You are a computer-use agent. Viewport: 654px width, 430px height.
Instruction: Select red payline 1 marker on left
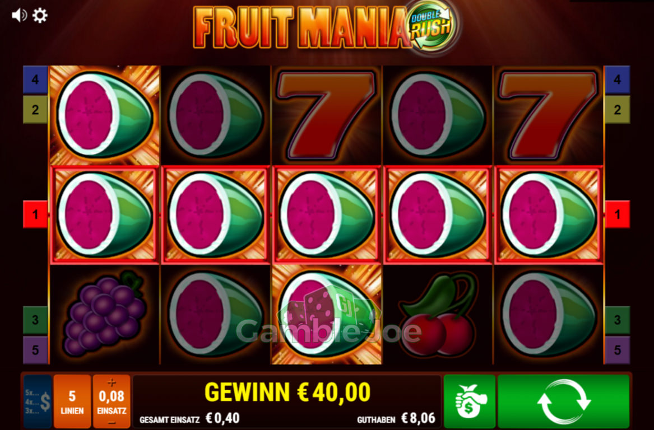pos(35,214)
